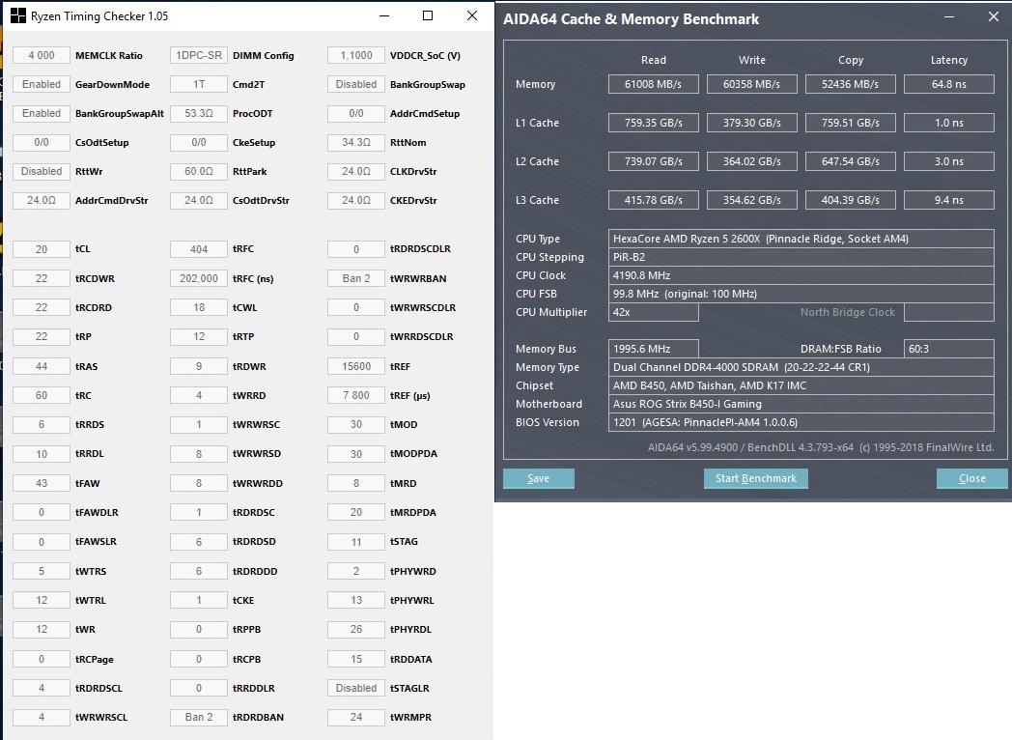Screen dimensions: 1012x740
Task: Select the ProcODT 53.3Ω field
Action: [x=199, y=114]
